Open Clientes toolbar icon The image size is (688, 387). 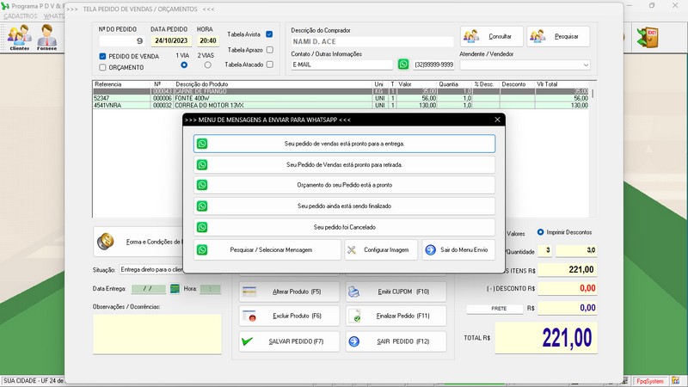(x=19, y=38)
